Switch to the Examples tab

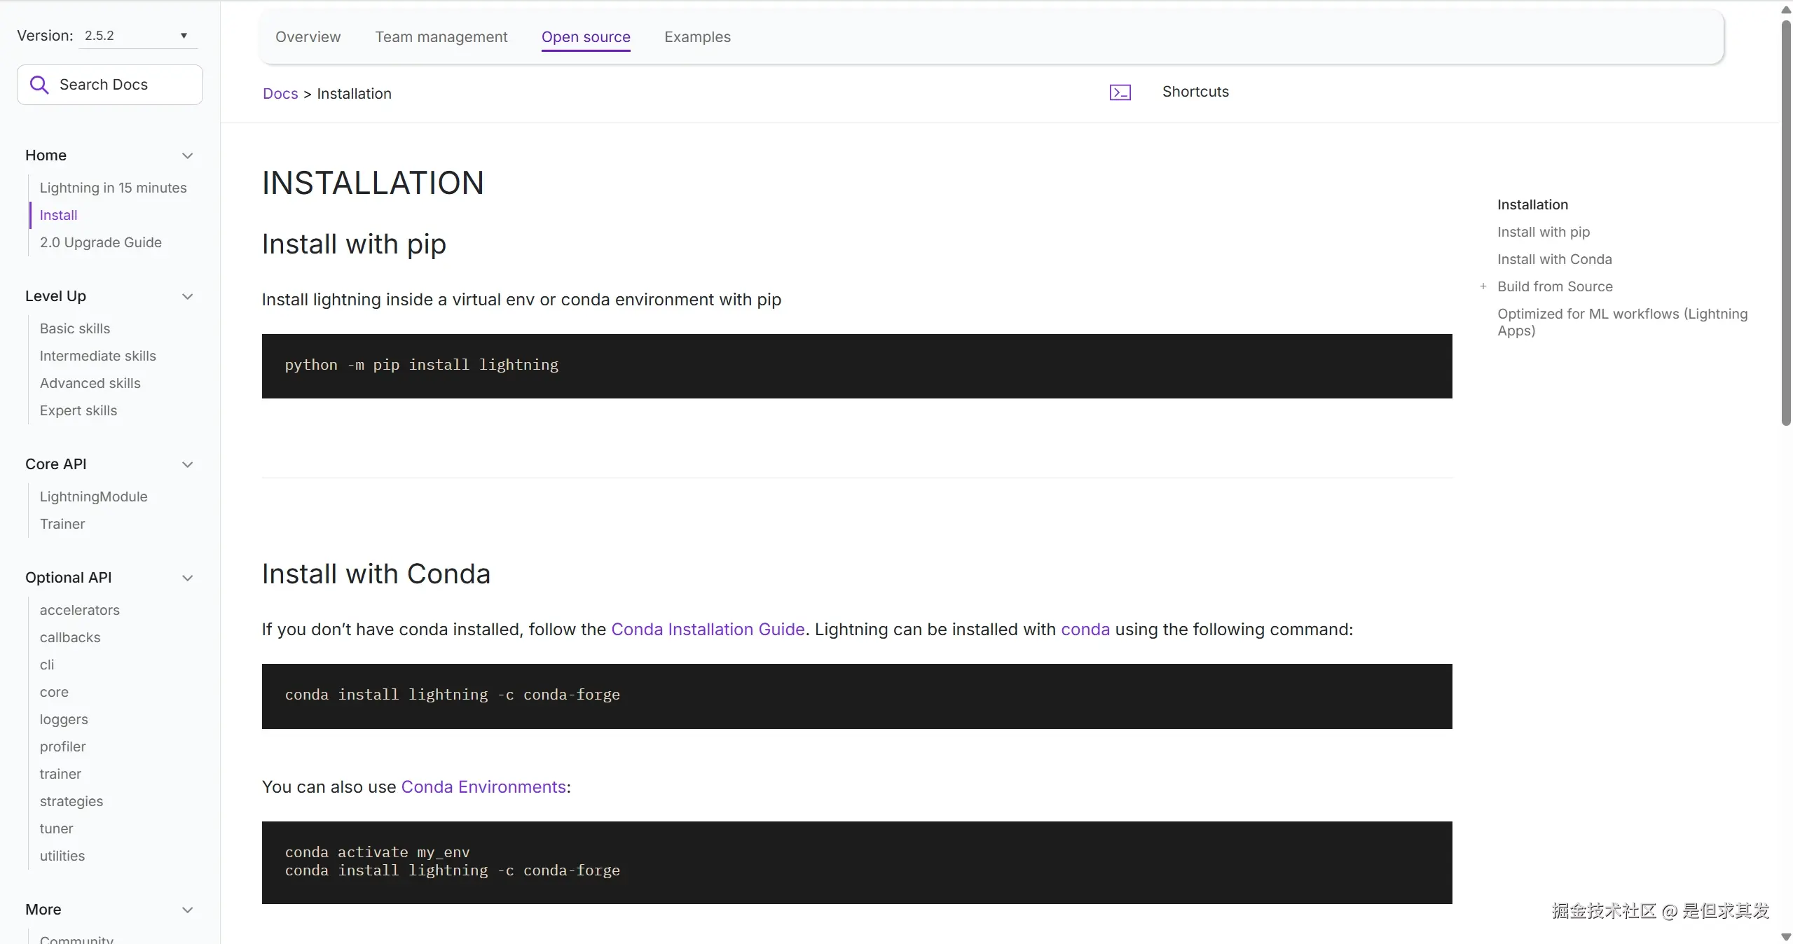tap(696, 37)
